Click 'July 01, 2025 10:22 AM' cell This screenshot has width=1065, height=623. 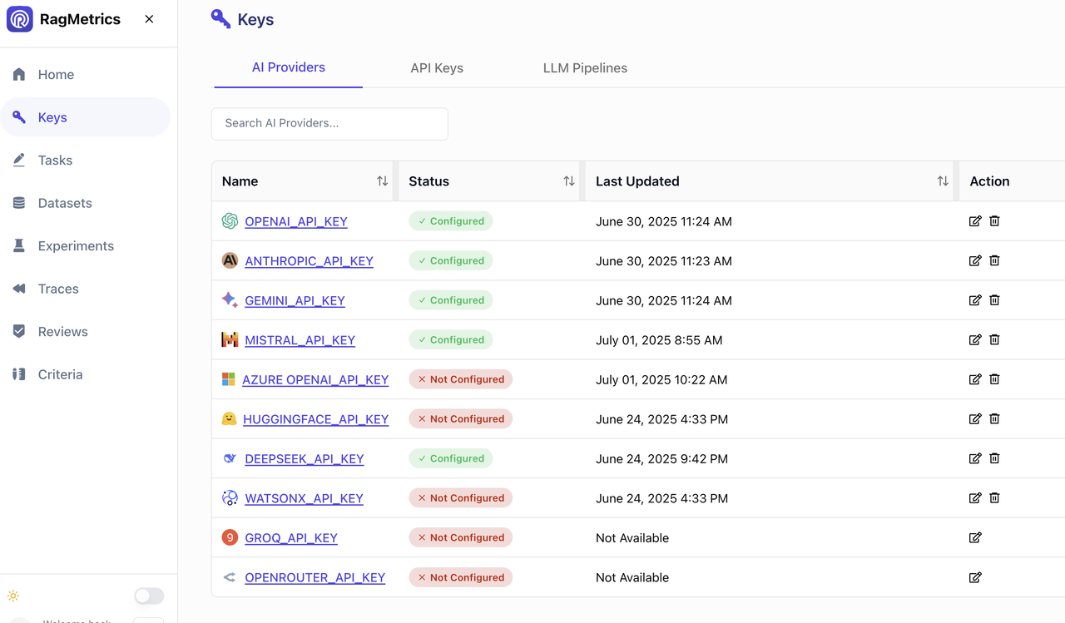click(661, 379)
